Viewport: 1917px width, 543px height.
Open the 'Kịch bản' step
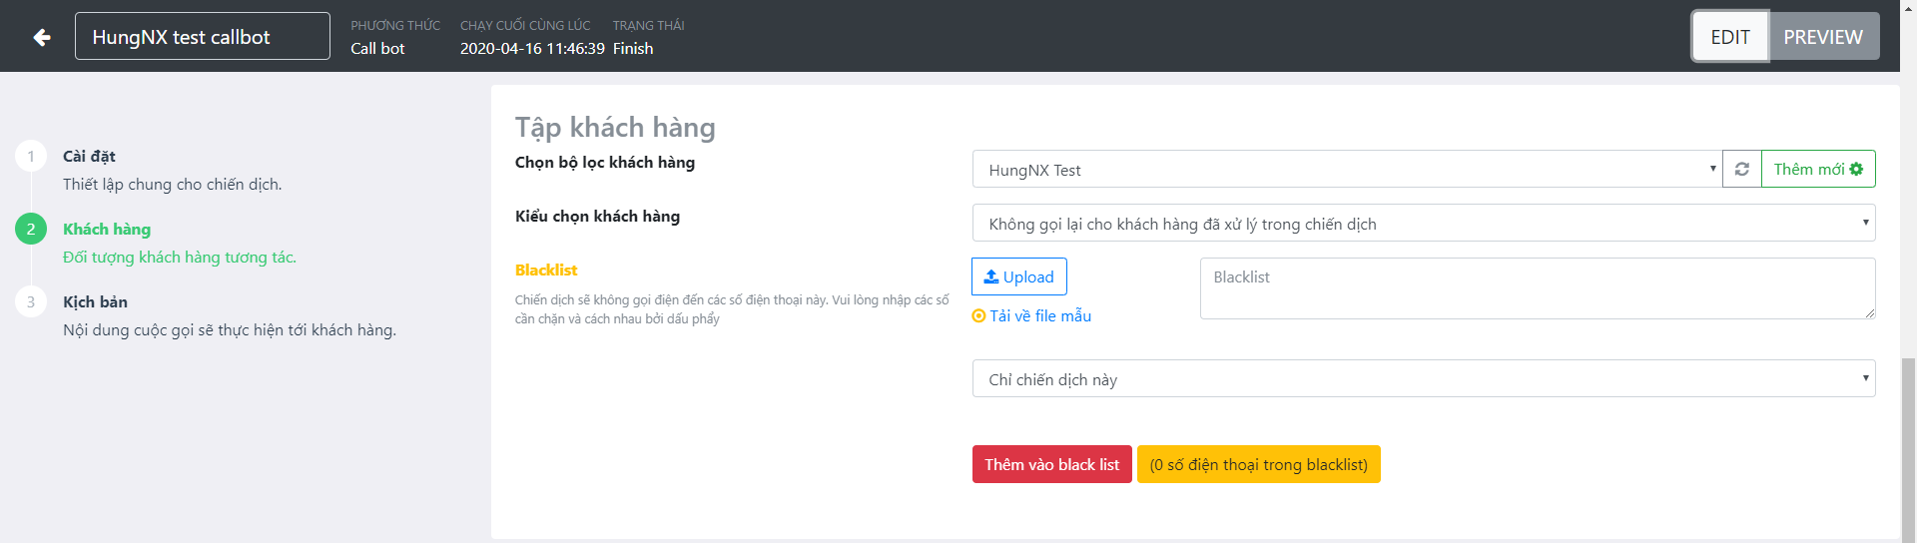click(x=95, y=302)
